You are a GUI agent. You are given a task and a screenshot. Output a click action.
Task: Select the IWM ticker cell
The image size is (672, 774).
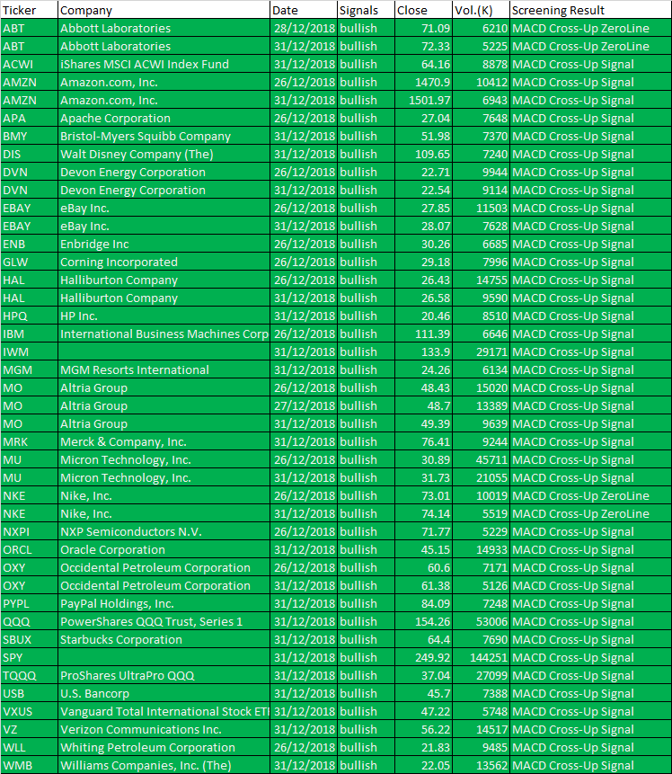[x=29, y=352]
